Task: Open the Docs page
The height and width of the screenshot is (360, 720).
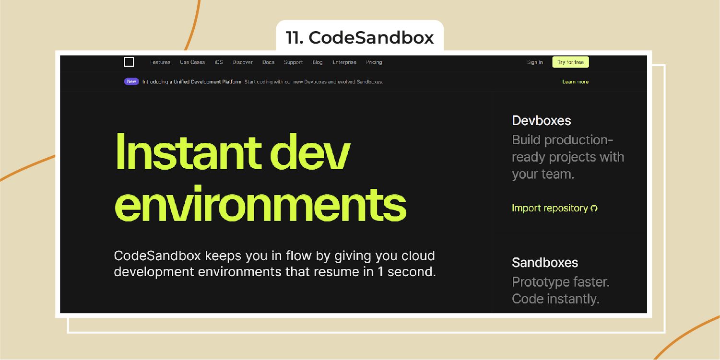Action: coord(268,62)
